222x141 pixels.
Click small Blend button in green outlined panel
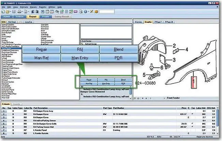123,80
